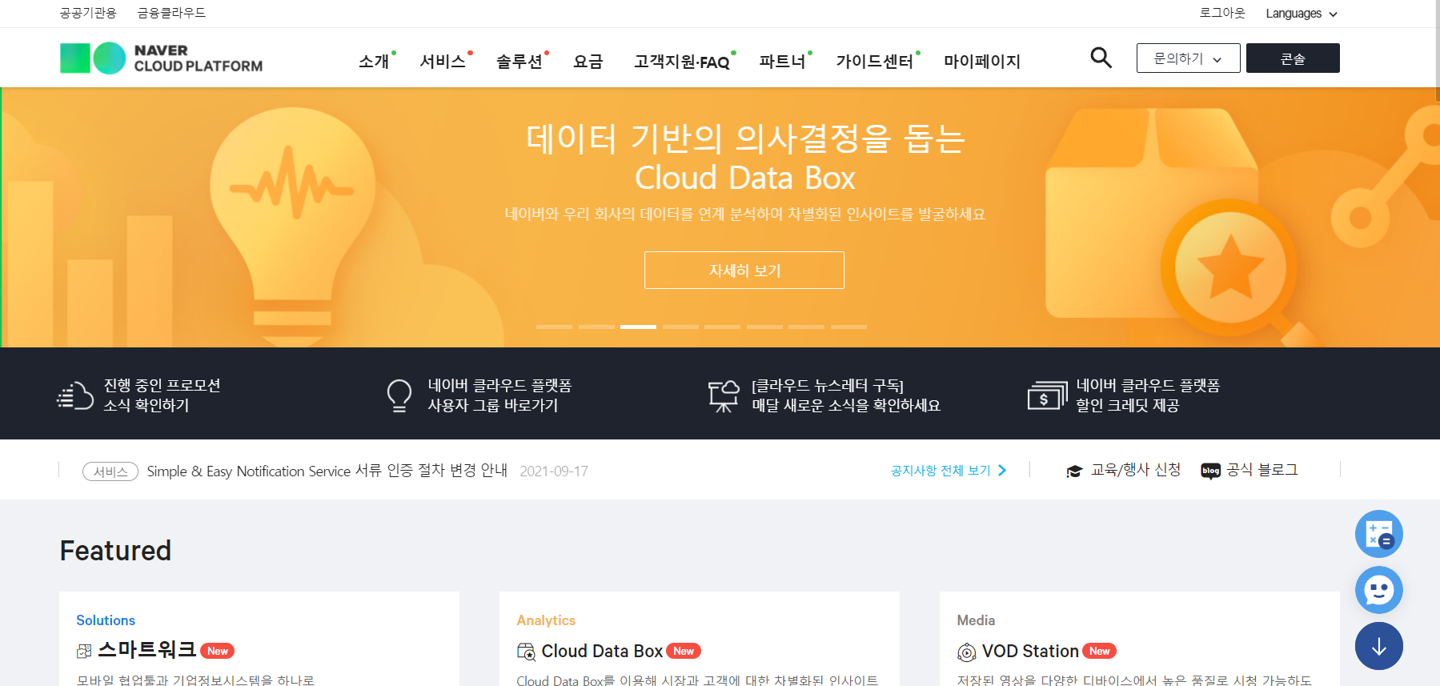Image resolution: width=1440 pixels, height=686 pixels.
Task: Open the Simple & Easy Notification Service notice
Action: [x=327, y=471]
